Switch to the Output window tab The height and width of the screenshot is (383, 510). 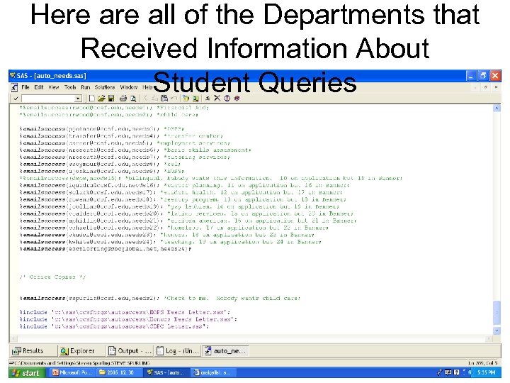(130, 351)
